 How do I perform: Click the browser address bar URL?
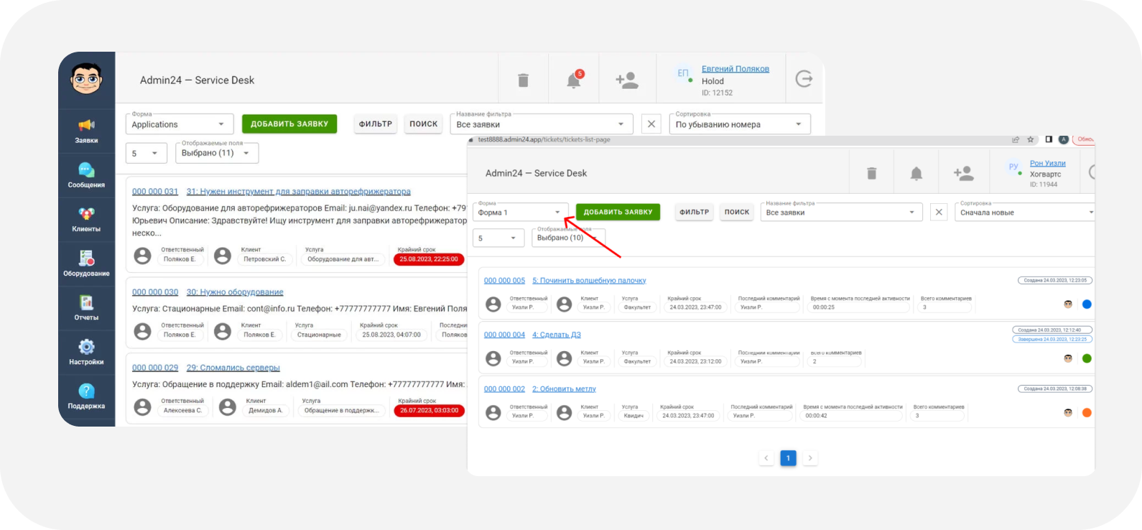click(544, 139)
